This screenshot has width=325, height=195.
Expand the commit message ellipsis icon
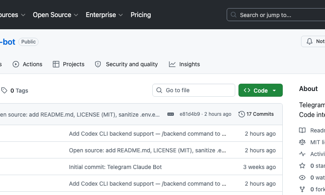pos(171,114)
